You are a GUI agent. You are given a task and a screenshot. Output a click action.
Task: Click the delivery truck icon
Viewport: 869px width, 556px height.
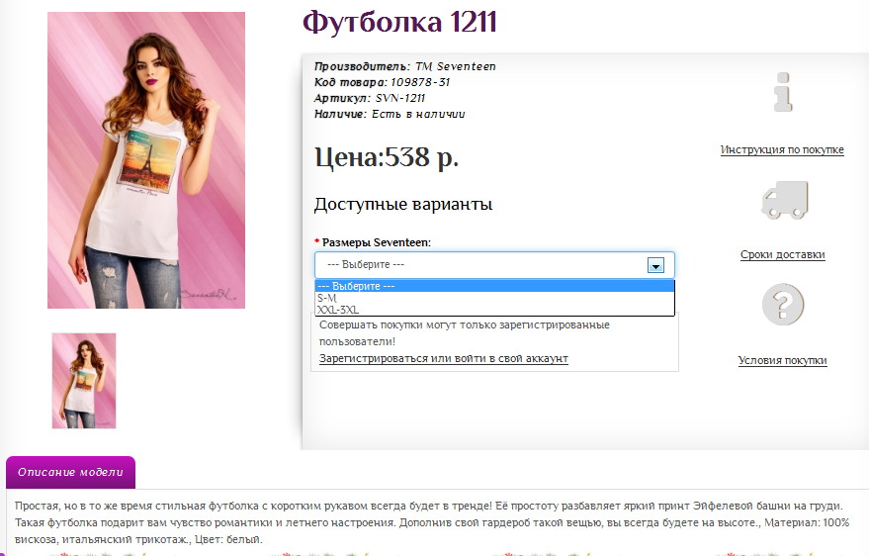(784, 200)
